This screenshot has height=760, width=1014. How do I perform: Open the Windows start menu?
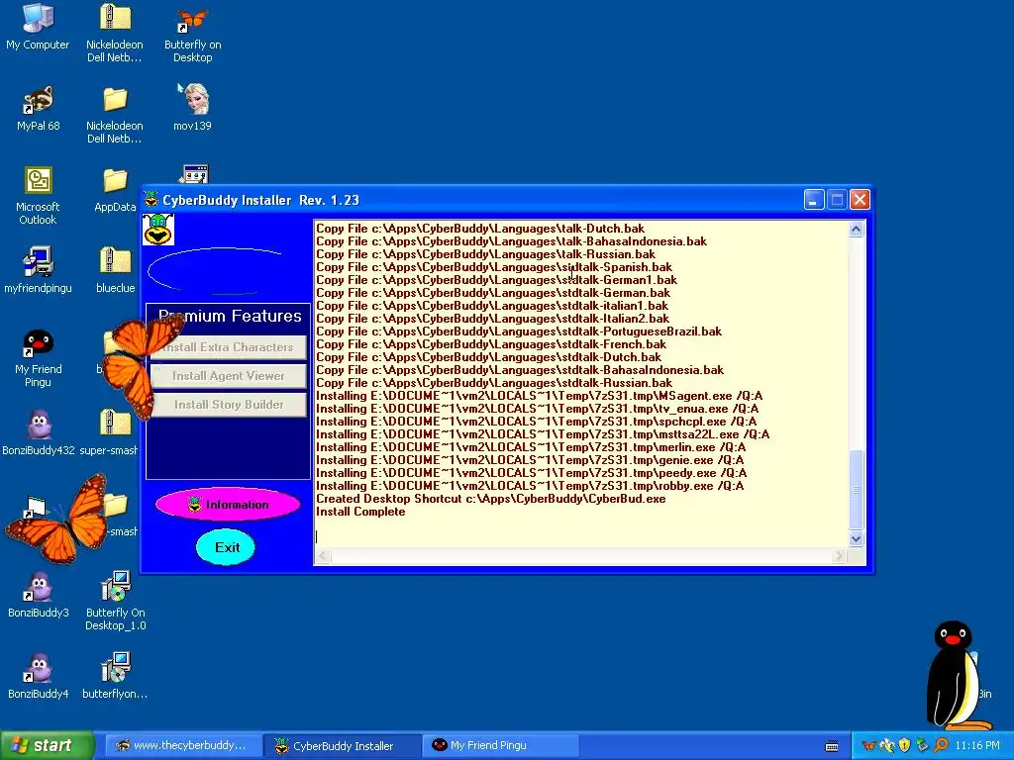pos(47,746)
